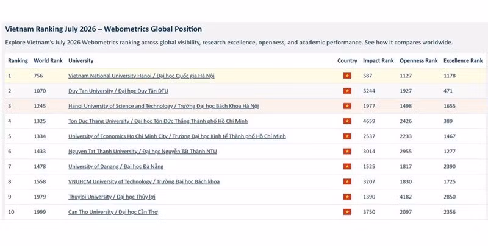Click Vietnam flag in VNUHCM University row
488x246 pixels.
(347, 181)
